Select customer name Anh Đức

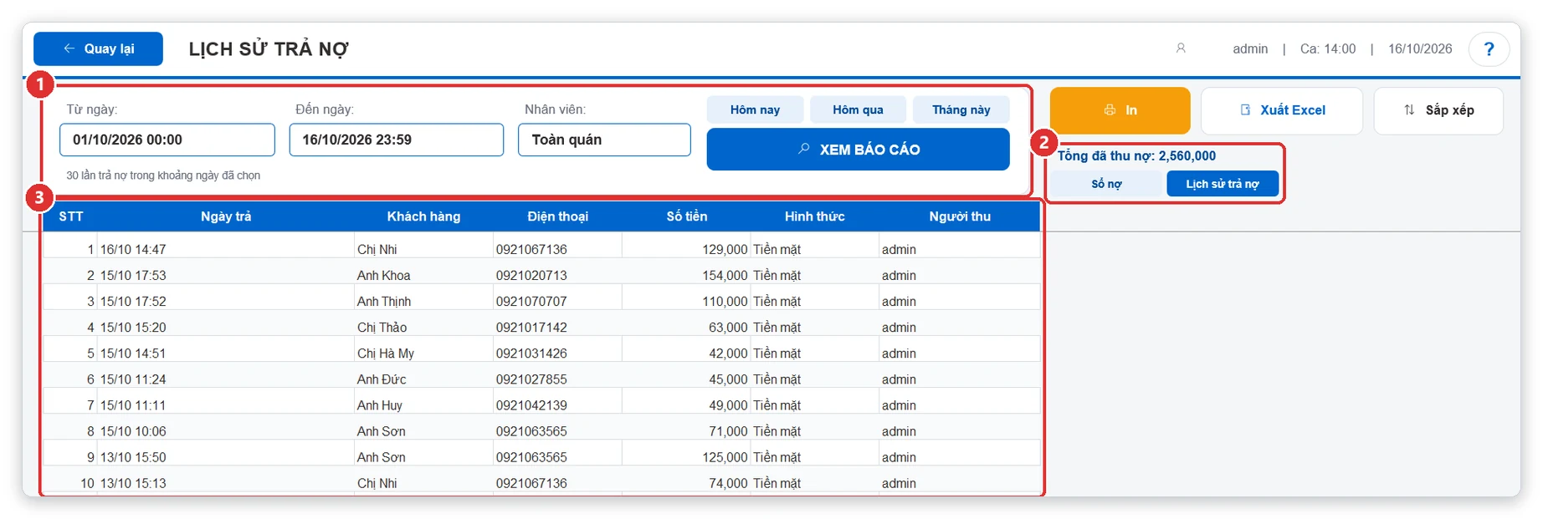382,379
